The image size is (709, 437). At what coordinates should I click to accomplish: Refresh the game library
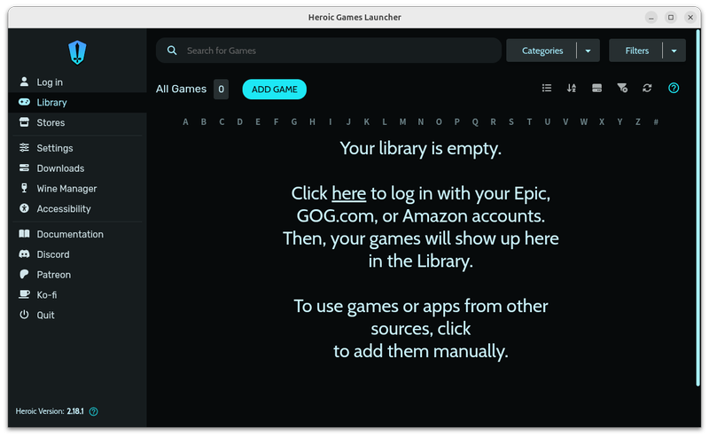(647, 88)
